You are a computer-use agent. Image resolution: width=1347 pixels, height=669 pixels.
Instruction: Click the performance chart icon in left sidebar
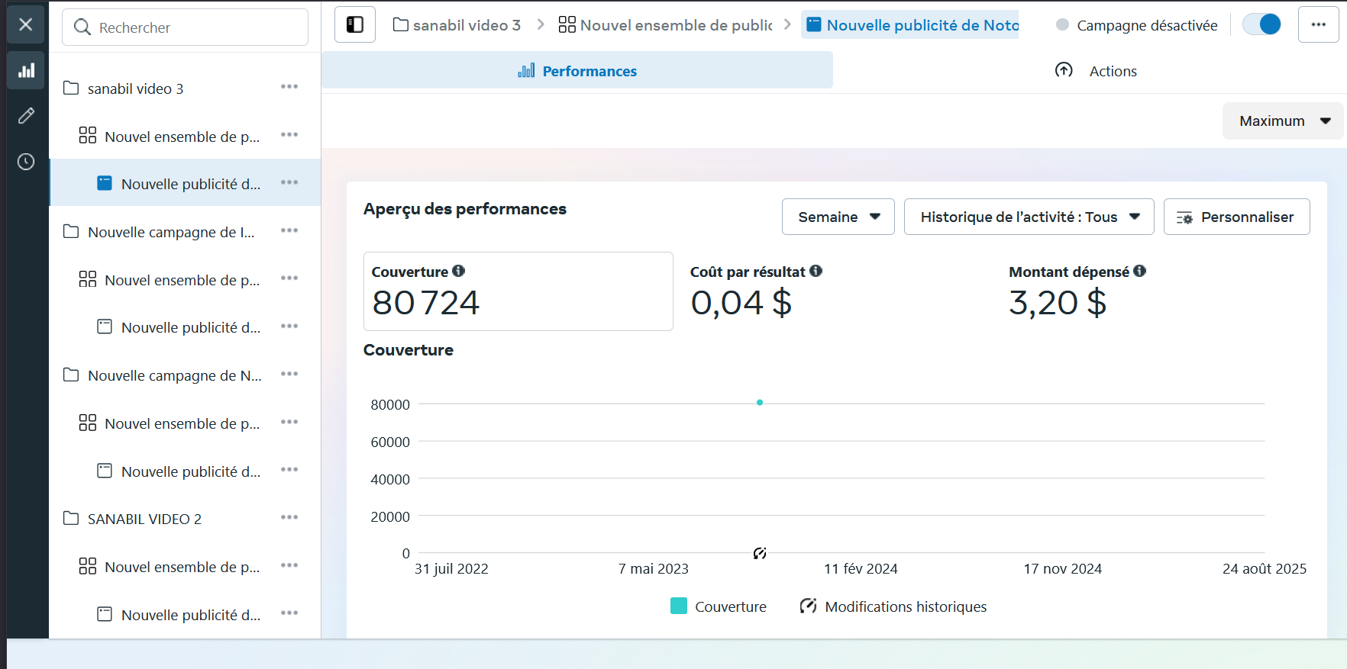26,71
